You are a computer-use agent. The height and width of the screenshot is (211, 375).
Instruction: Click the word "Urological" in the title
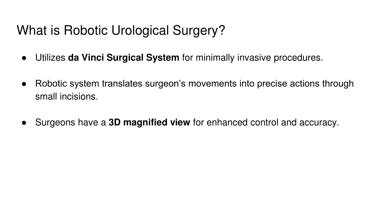140,31
